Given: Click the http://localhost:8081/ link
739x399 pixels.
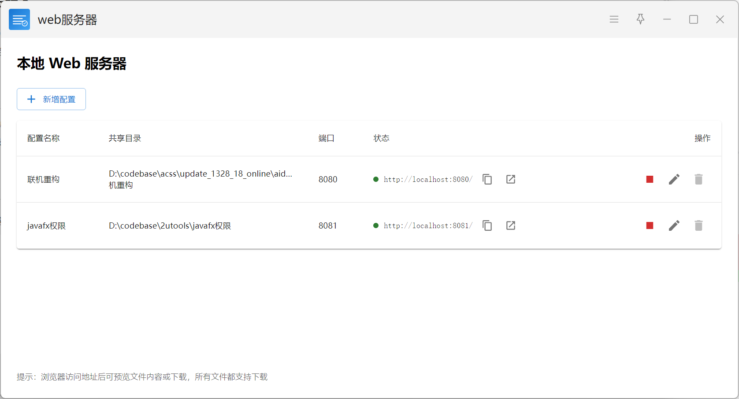Looking at the screenshot, I should coord(427,225).
